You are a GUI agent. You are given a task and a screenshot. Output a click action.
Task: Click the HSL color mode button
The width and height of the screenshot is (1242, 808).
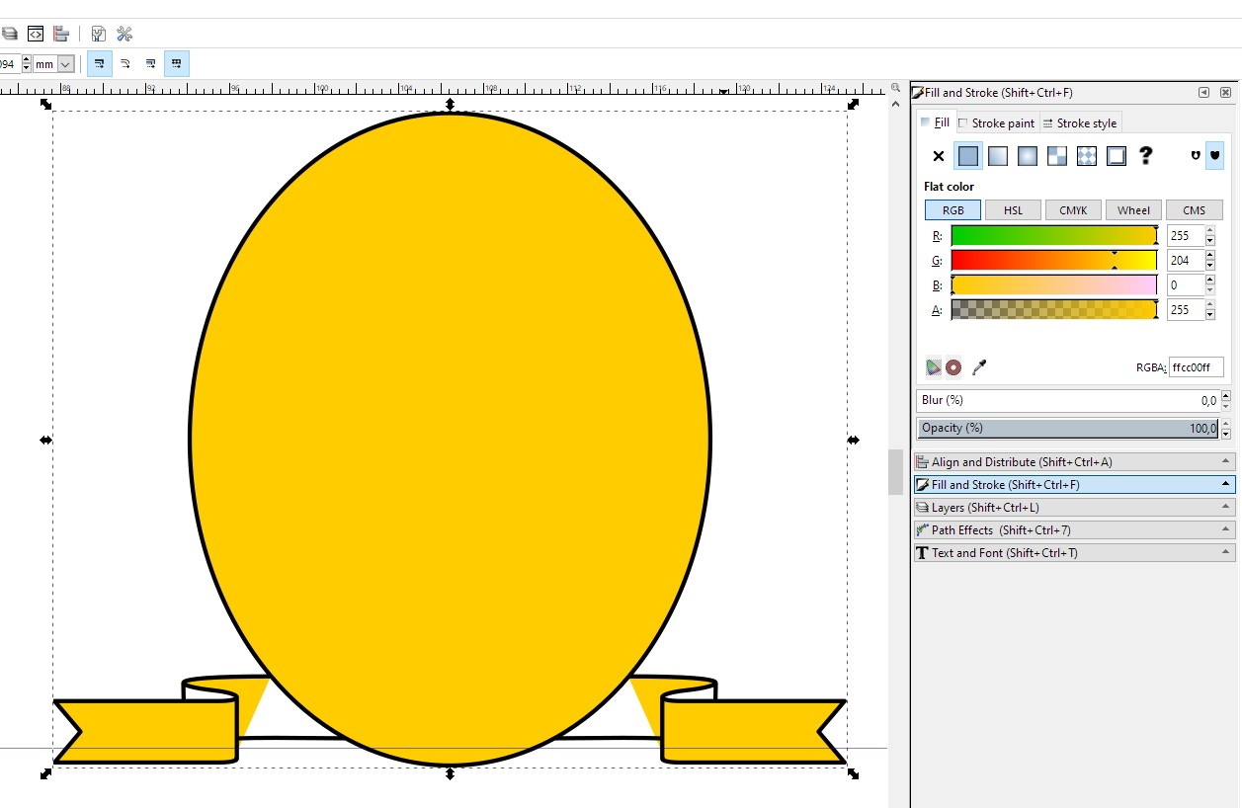(1013, 209)
